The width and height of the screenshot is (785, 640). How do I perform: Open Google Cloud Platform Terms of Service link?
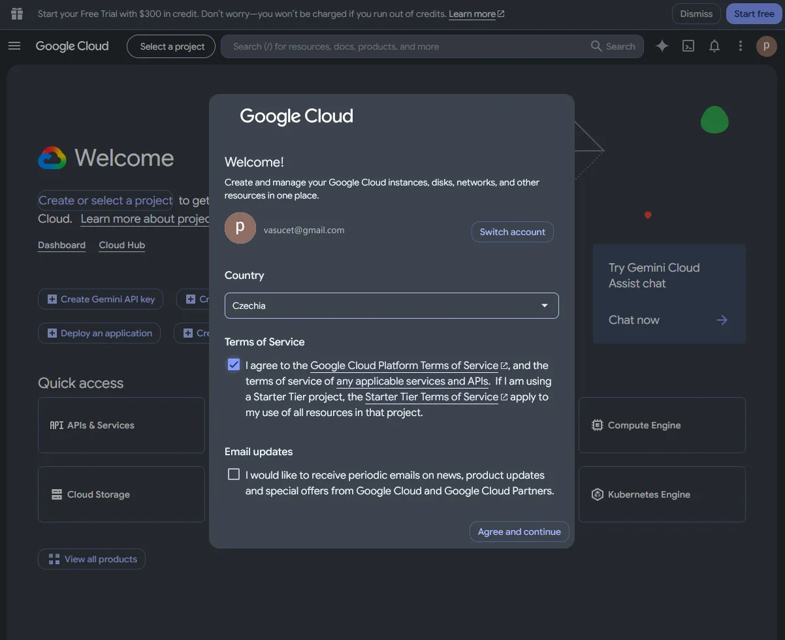tap(404, 366)
